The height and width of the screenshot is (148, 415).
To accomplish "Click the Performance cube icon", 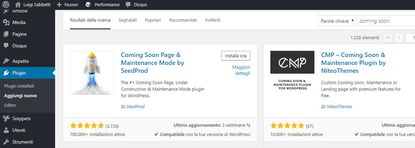I will pyautogui.click(x=88, y=5).
